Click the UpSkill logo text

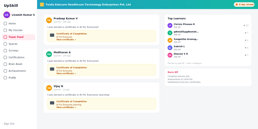click(11, 6)
